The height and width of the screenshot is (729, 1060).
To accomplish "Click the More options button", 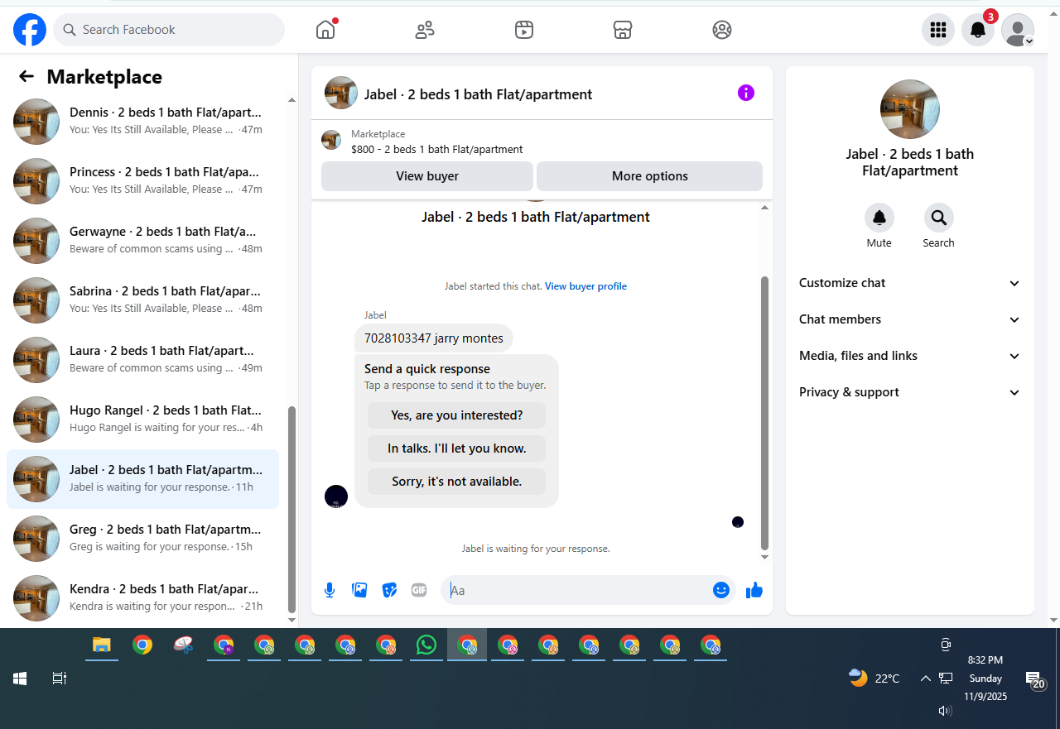I will pos(650,176).
